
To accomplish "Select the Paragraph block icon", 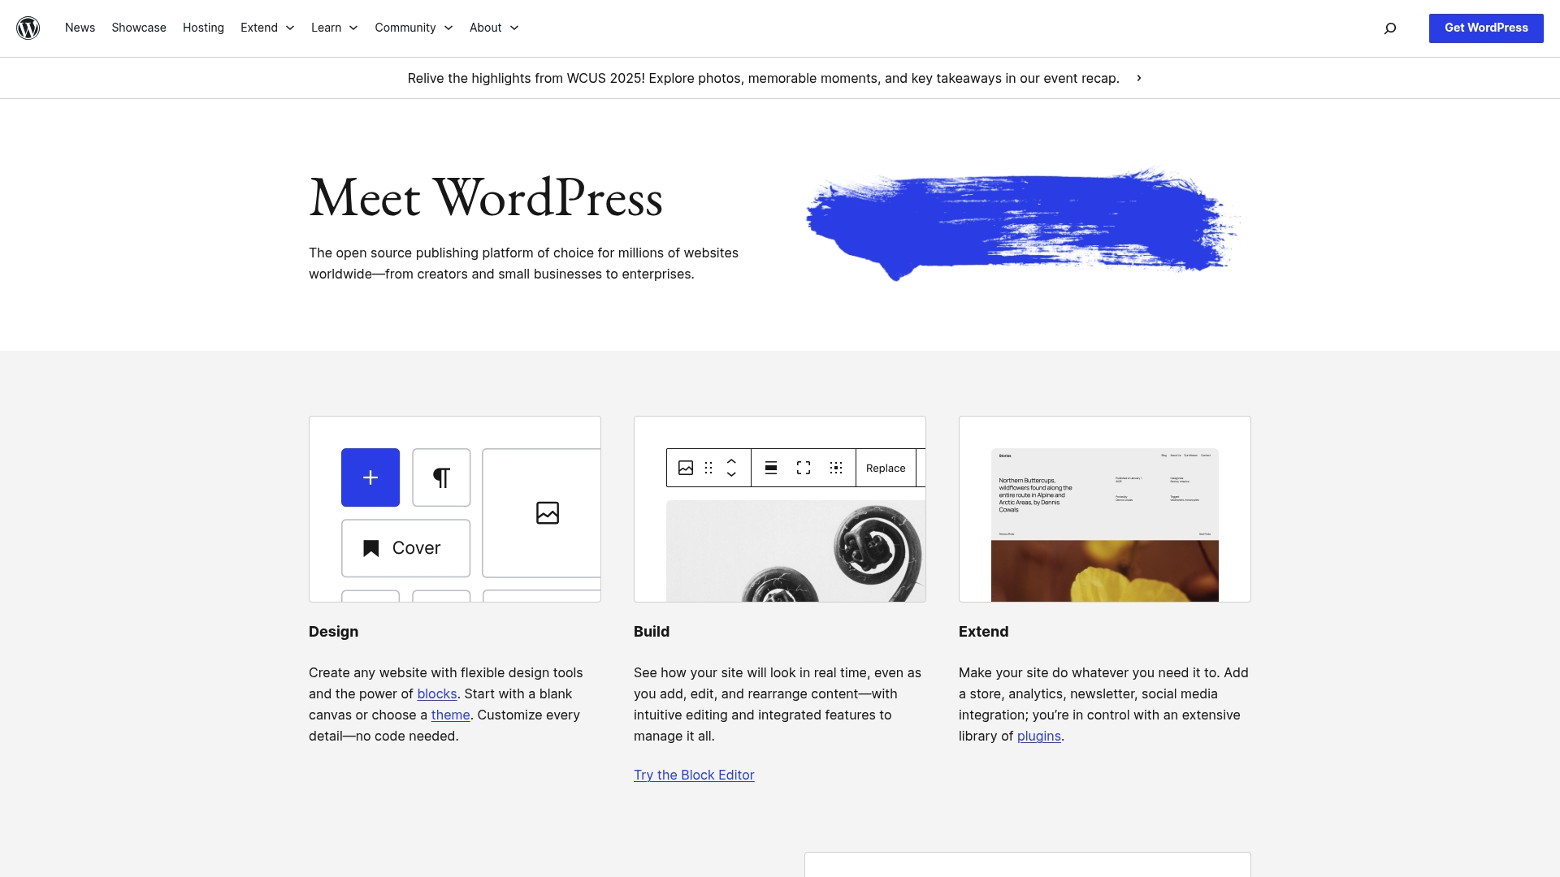I will point(440,477).
